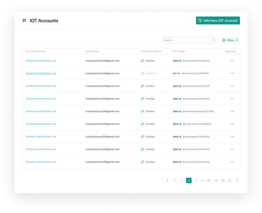Click the Disabled connection status icon
The height and width of the screenshot is (213, 262).
(x=142, y=74)
